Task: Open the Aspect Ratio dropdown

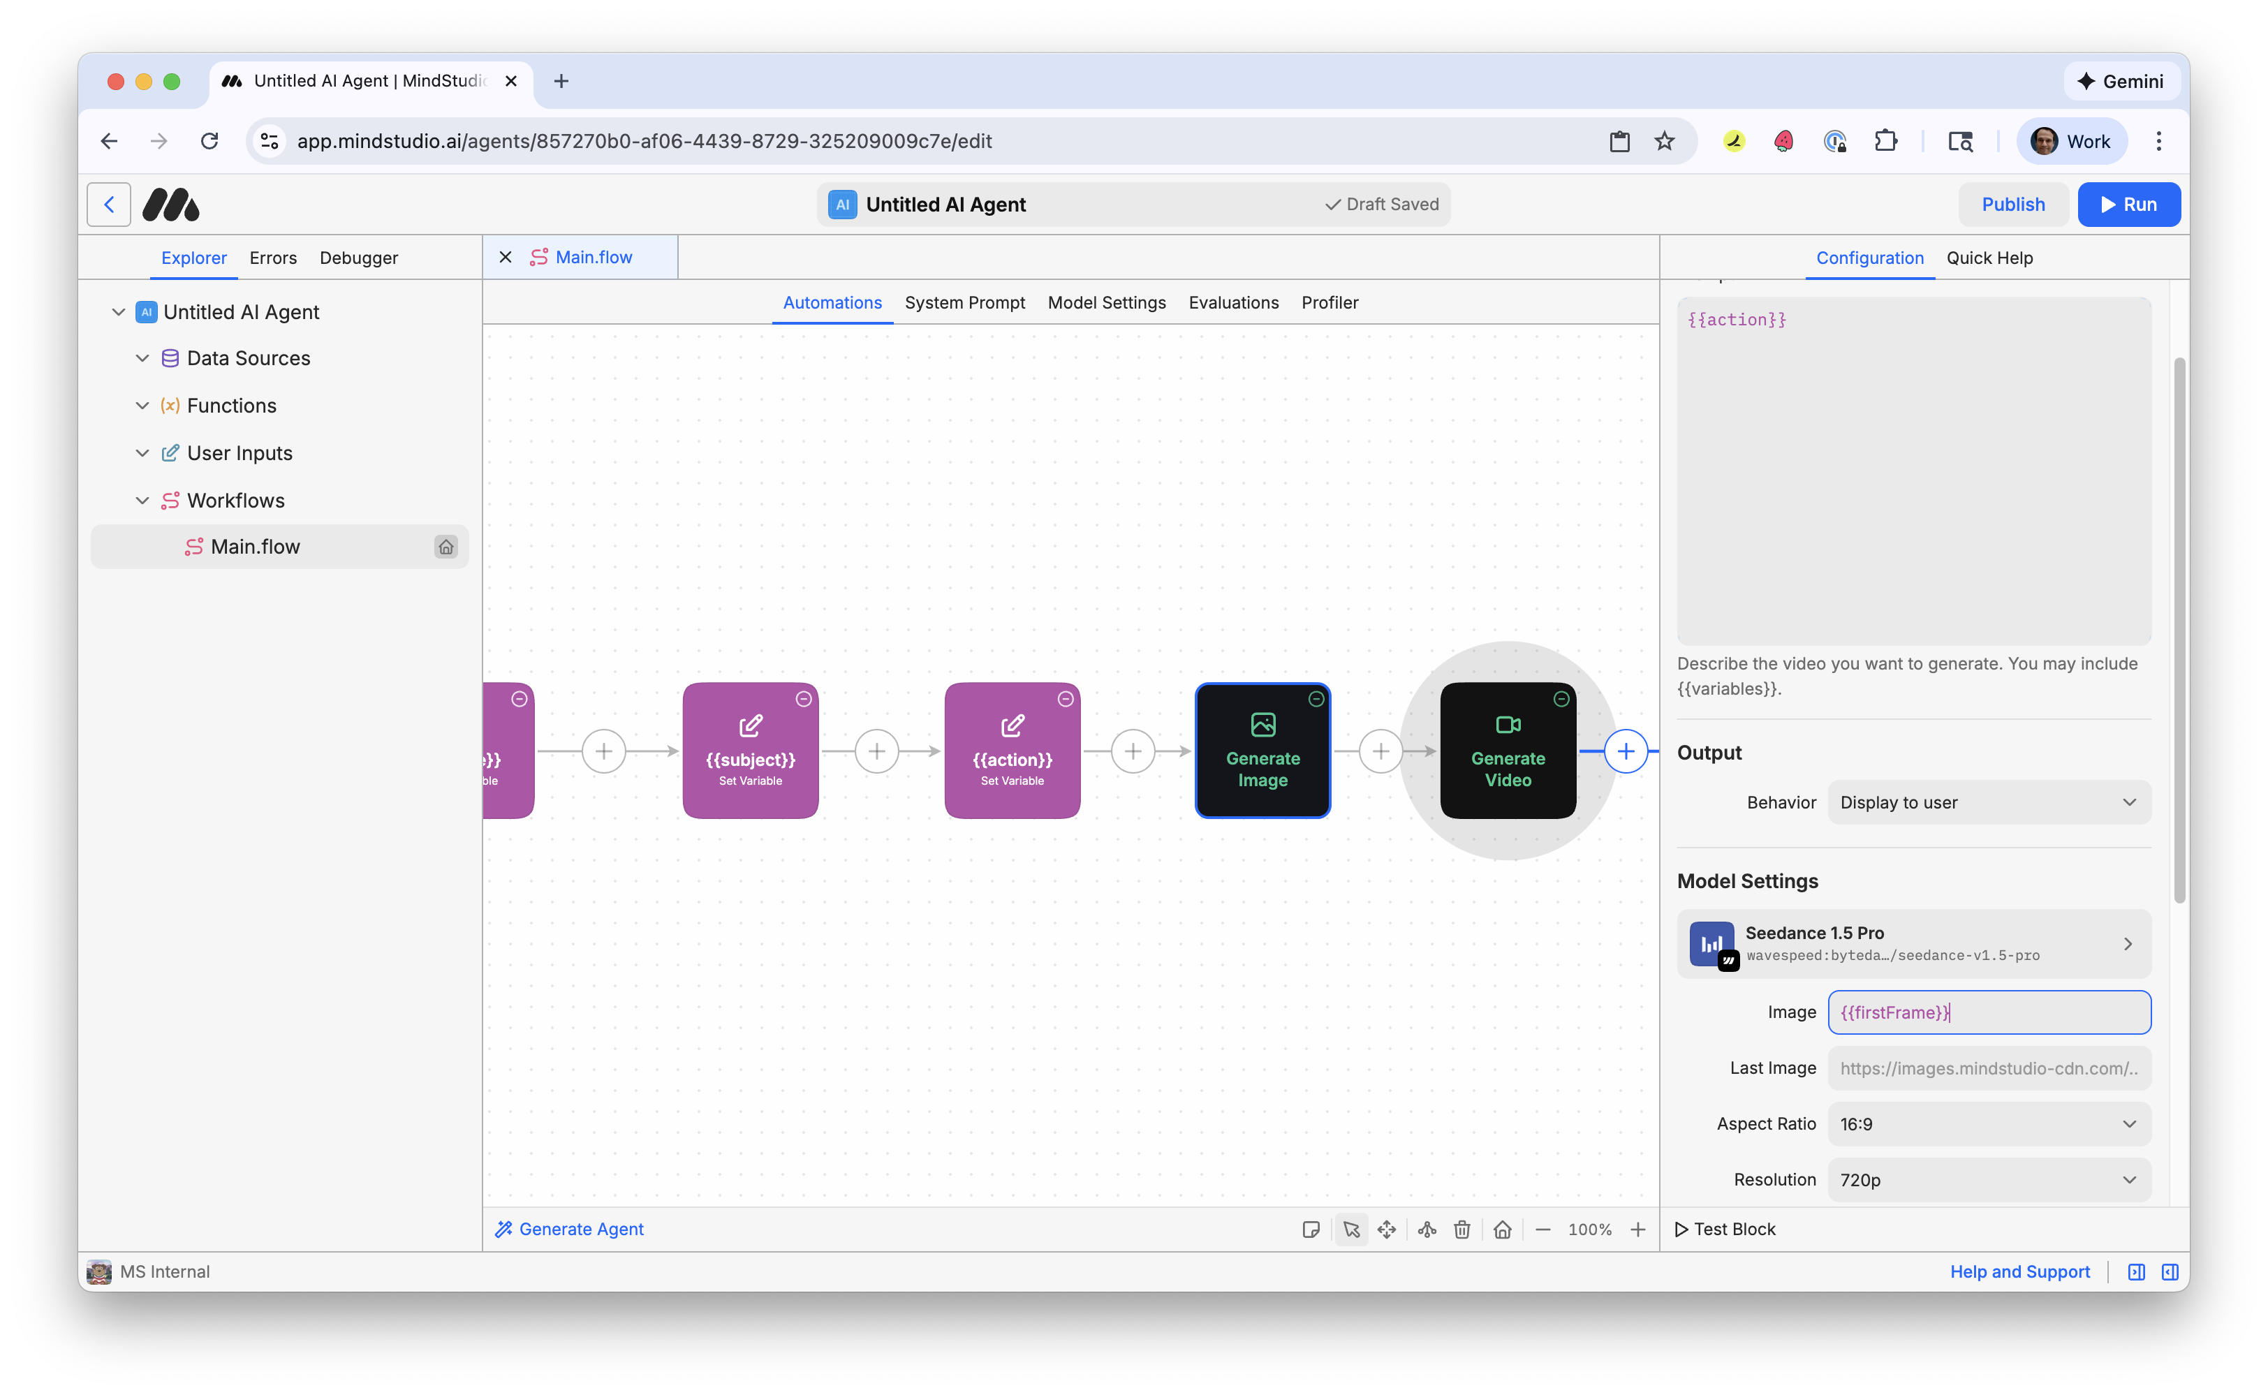Action: 1989,1124
